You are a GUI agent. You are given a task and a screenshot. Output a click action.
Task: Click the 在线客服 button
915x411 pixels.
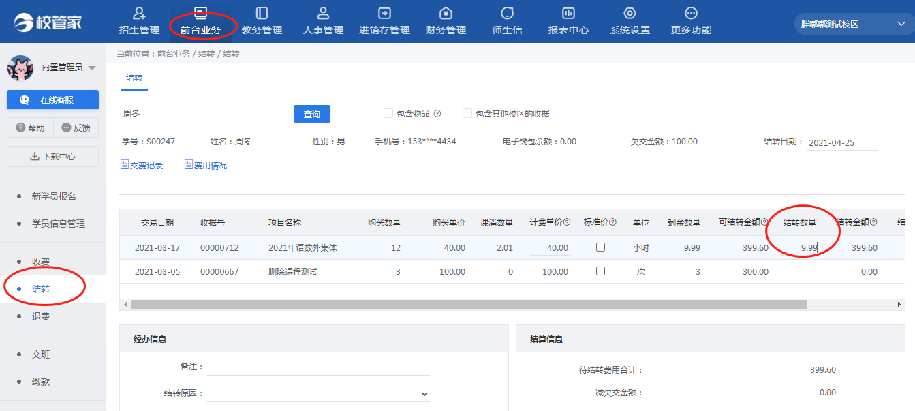pos(52,100)
